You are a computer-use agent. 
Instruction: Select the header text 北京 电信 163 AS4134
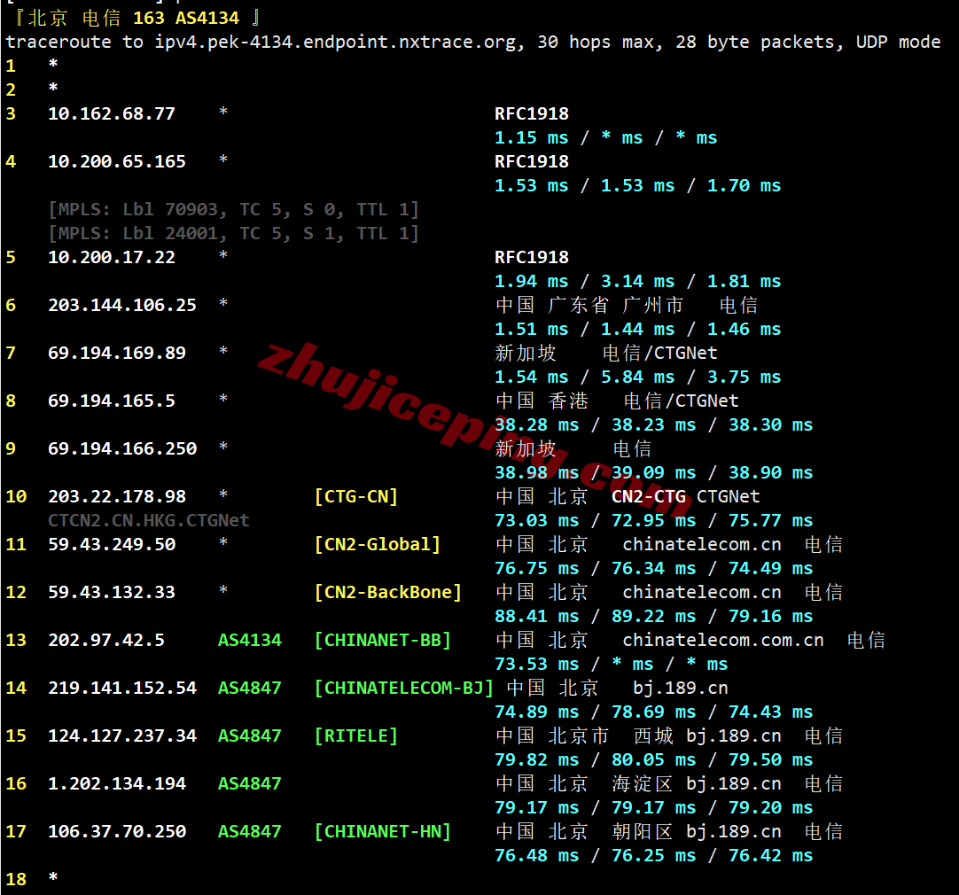click(133, 18)
